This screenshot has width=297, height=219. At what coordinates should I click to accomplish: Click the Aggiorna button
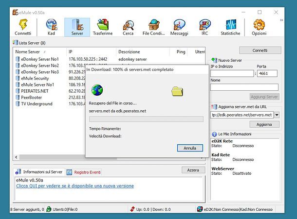click(x=264, y=124)
